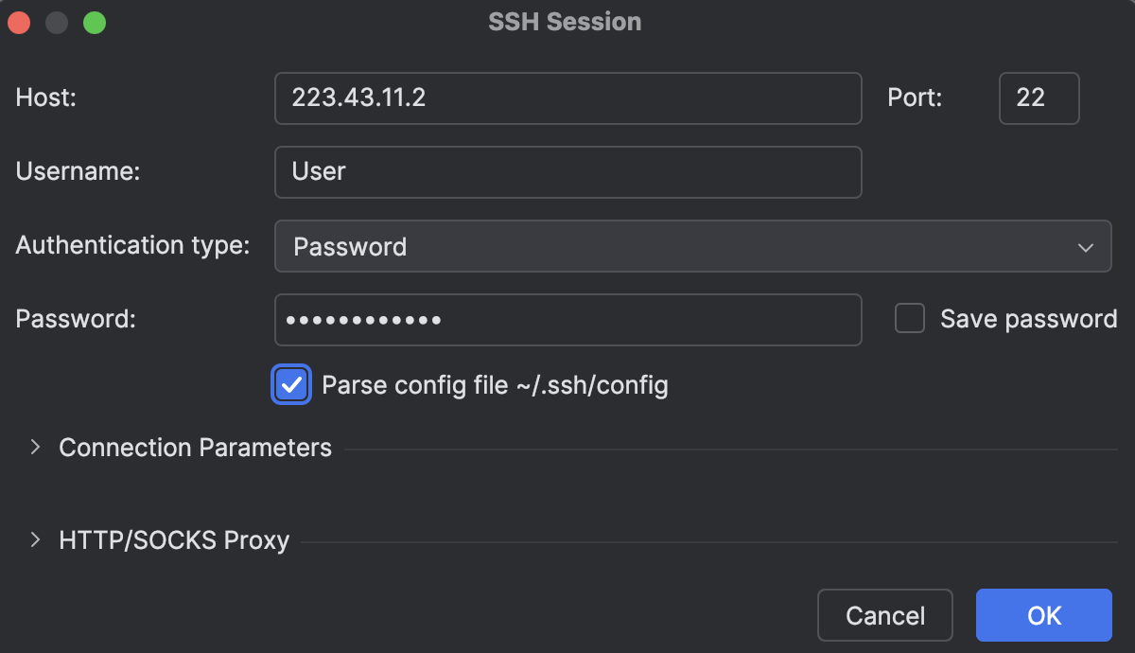The image size is (1135, 653).
Task: Dismiss the dialog using Cancel
Action: [x=884, y=615]
